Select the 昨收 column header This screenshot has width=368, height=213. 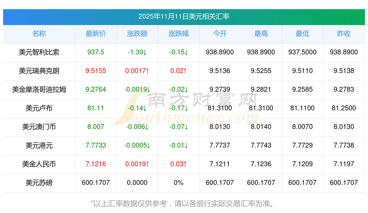click(x=344, y=34)
